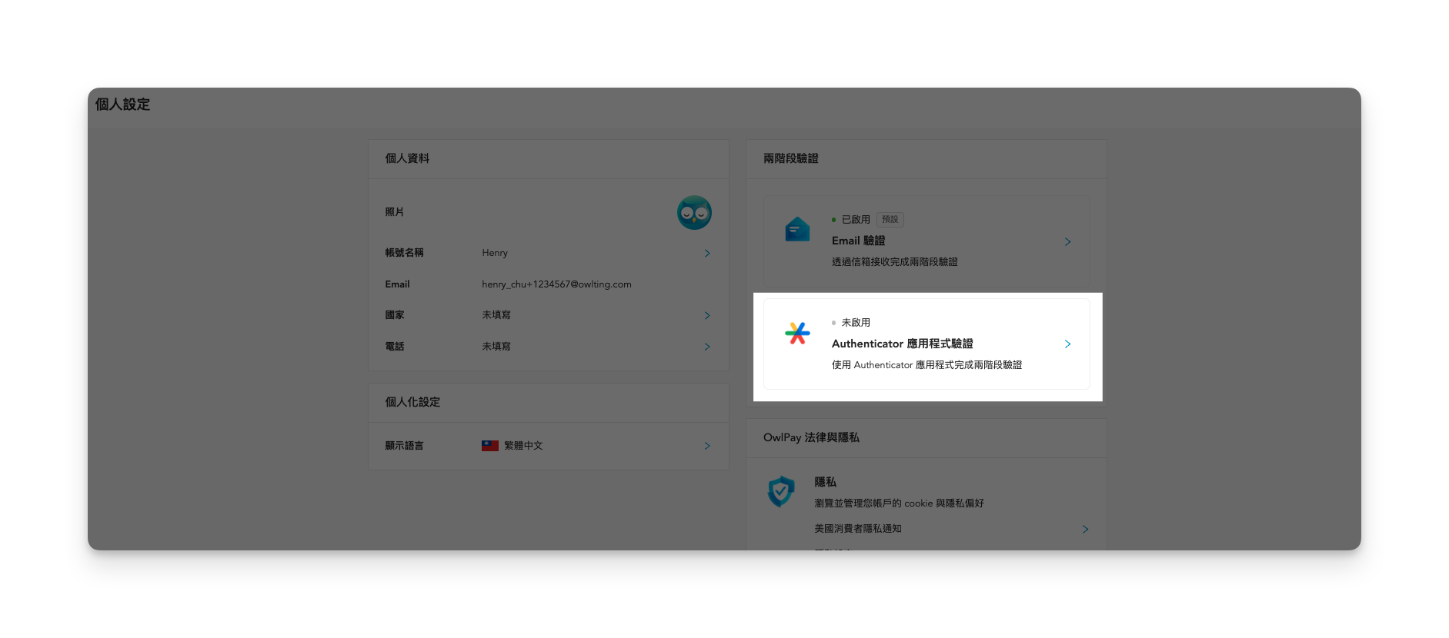This screenshot has height=638, width=1449.
Task: Click 瀏覽並管理您帳戶的 cookie 與隱私偏好 description
Action: (899, 503)
